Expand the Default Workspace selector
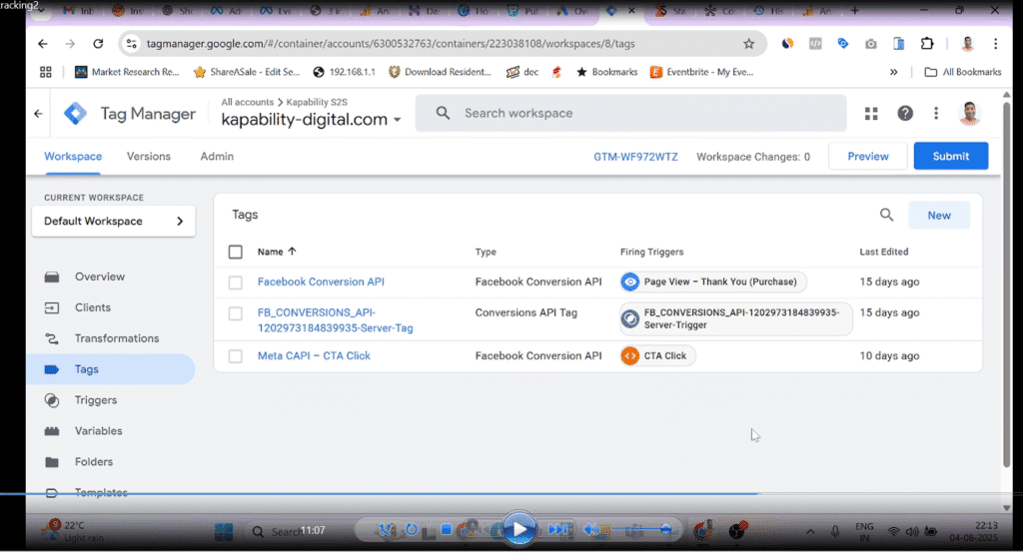The width and height of the screenshot is (1023, 552). [x=113, y=222]
